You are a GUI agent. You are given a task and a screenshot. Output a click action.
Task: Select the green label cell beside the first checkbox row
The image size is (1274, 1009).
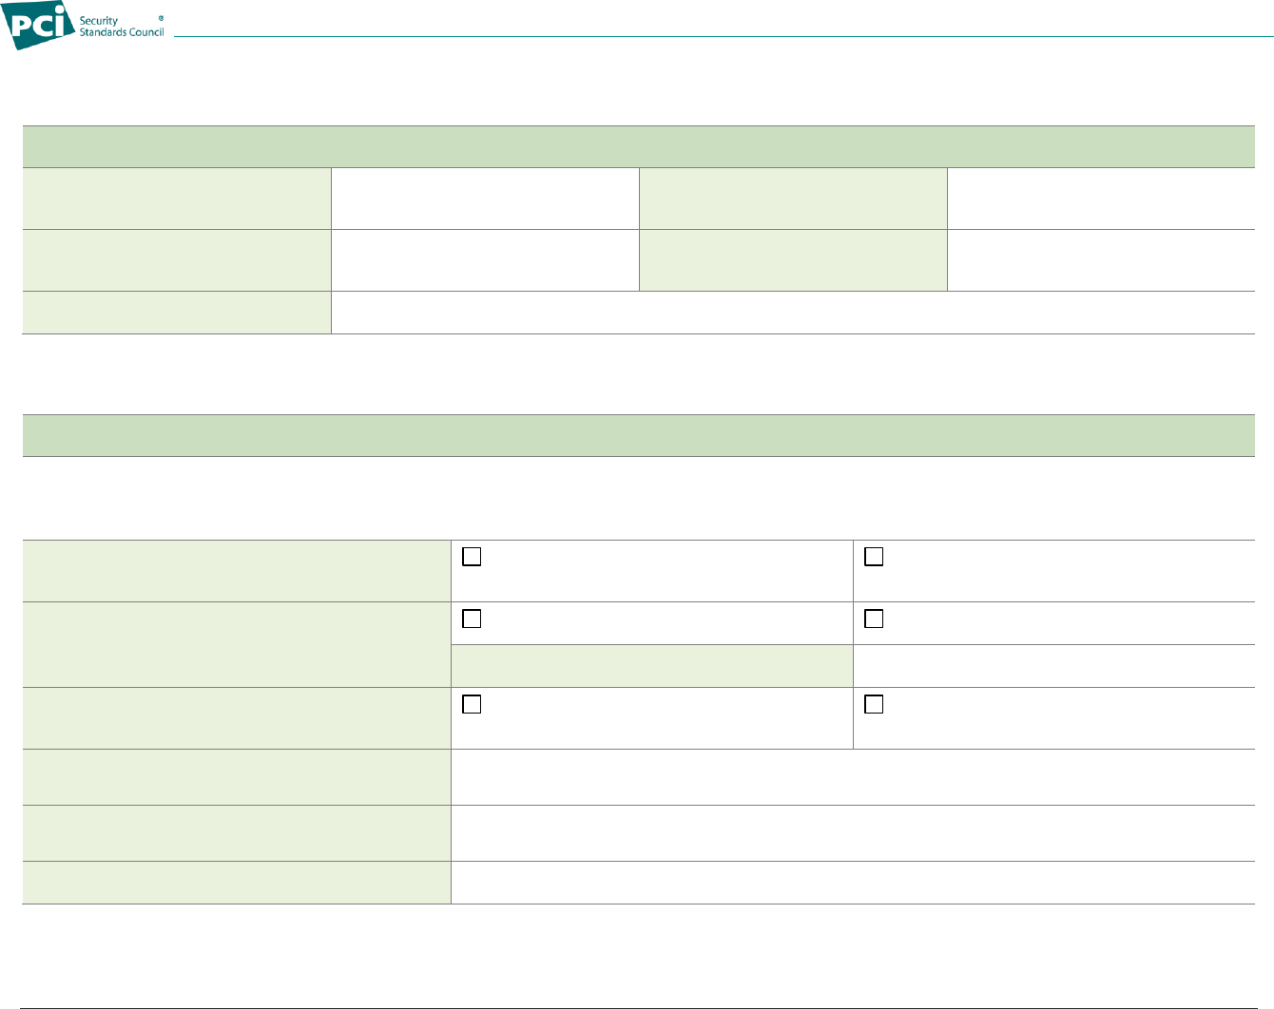coord(237,571)
